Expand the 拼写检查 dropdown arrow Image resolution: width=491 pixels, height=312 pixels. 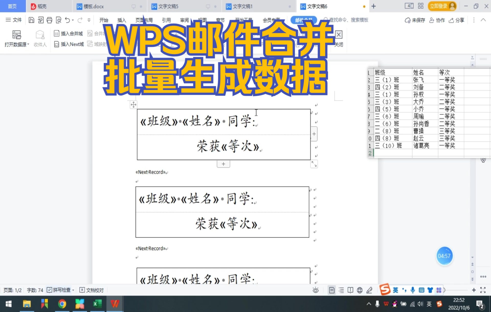click(73, 290)
